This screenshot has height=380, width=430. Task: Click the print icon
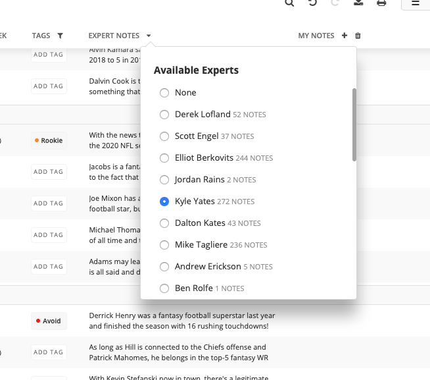click(x=381, y=3)
